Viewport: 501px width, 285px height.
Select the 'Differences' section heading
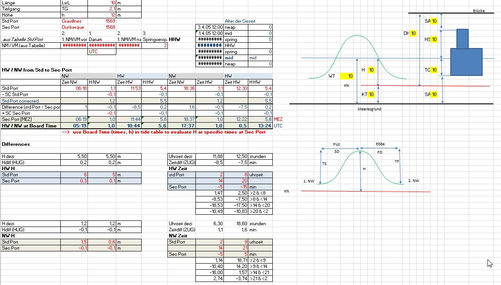tap(16, 144)
